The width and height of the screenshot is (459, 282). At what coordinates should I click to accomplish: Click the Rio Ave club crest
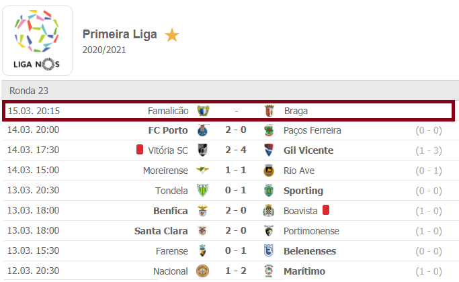point(270,171)
